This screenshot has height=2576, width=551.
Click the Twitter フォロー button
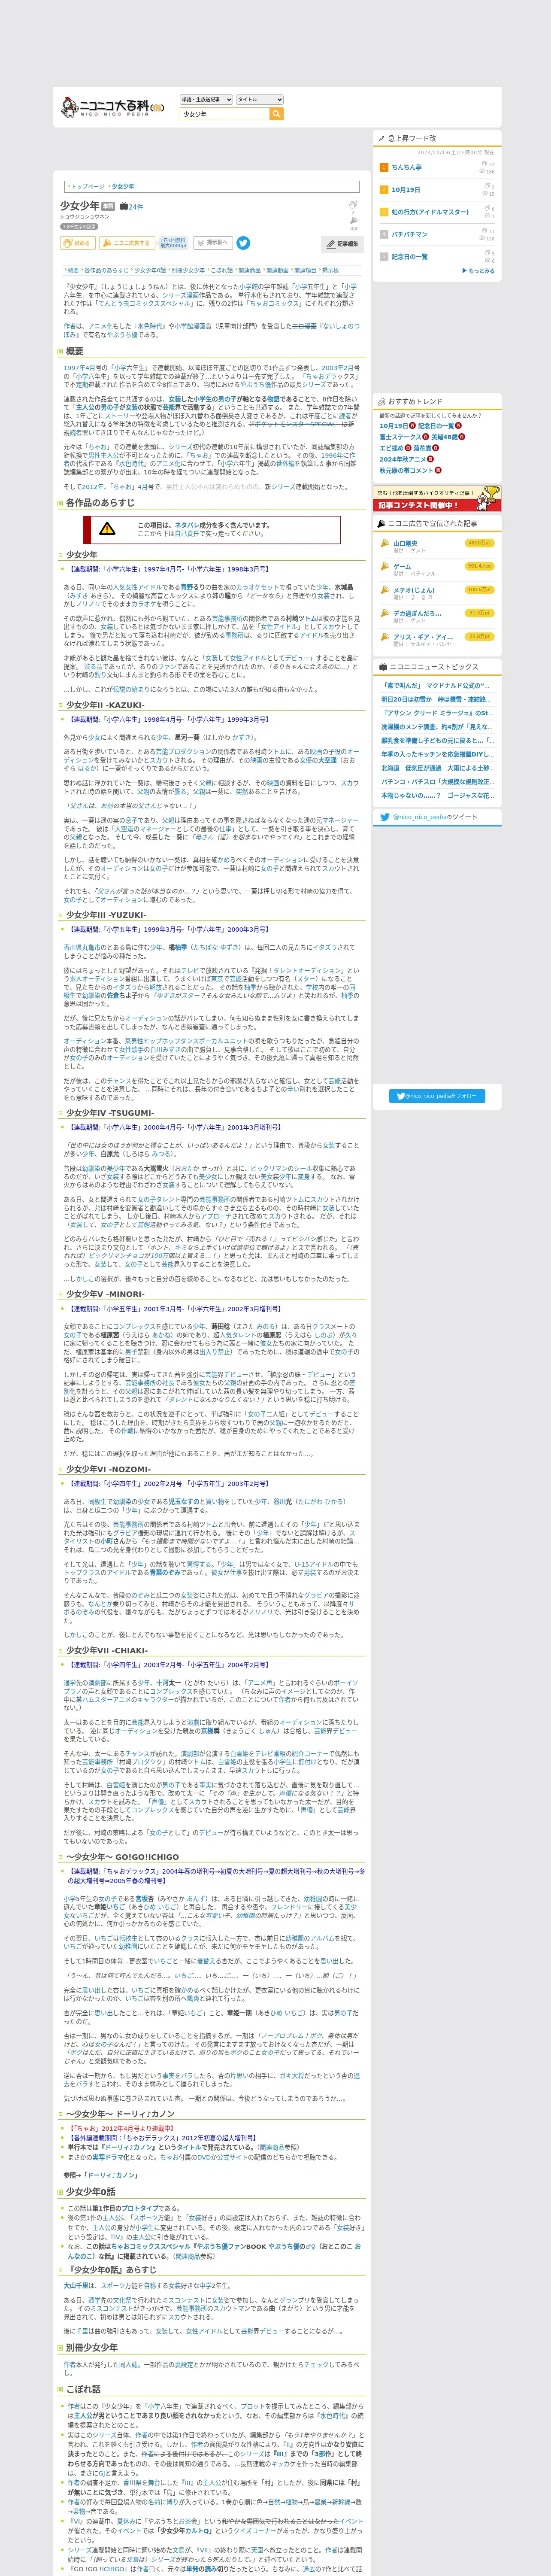click(x=437, y=1096)
